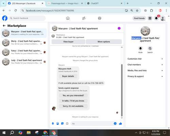Open Judy conversation in the list
The image size is (170, 136).
click(x=24, y=62)
